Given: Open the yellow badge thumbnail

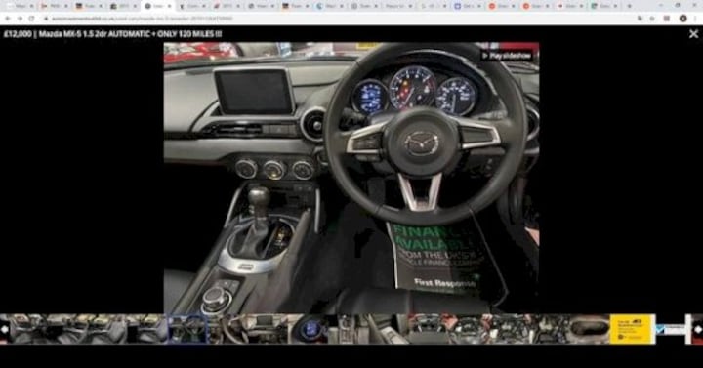Looking at the screenshot, I should [633, 329].
